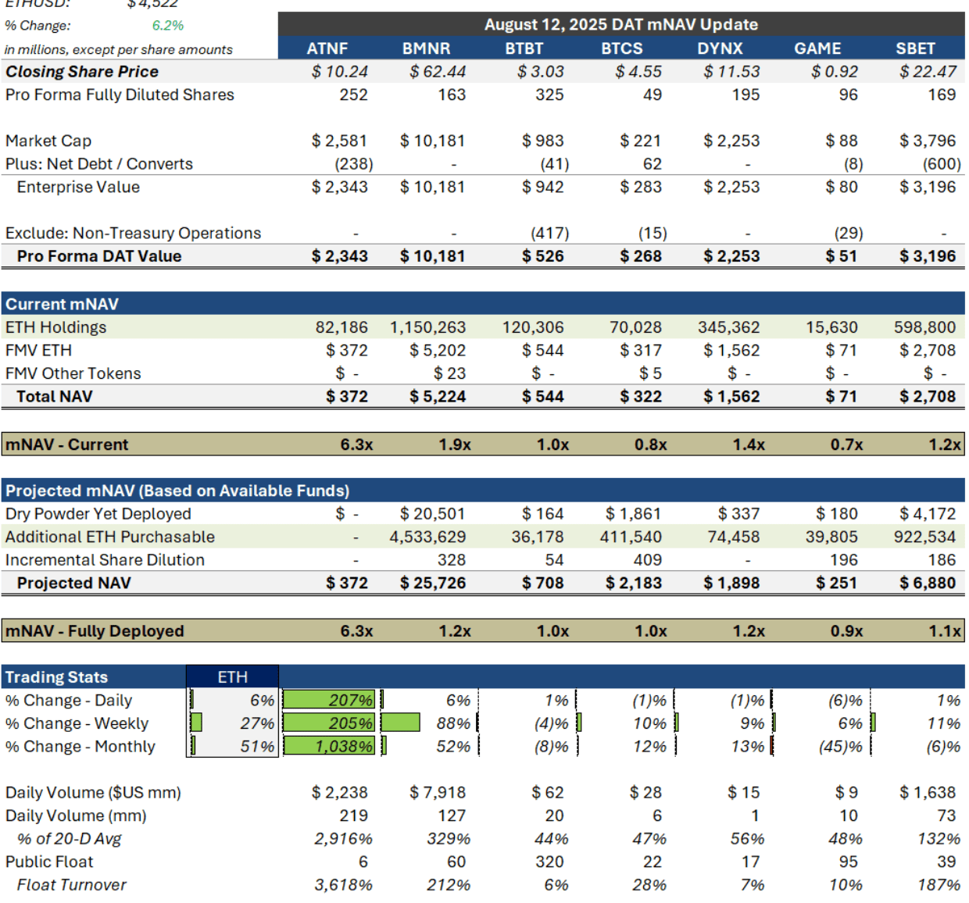Click BTCS current mNAV 0.8x
The image size is (969, 903).
click(x=650, y=444)
